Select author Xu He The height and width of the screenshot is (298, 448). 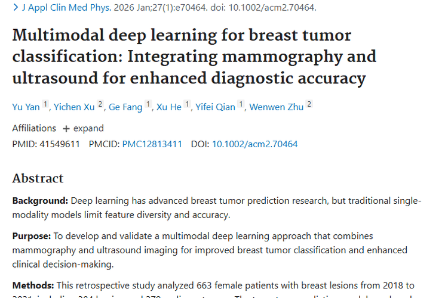click(x=168, y=107)
